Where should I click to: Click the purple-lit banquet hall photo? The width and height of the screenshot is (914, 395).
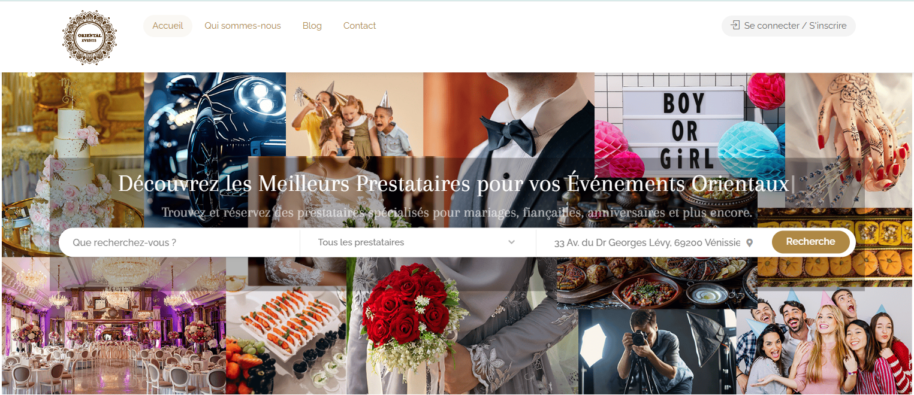click(x=114, y=326)
